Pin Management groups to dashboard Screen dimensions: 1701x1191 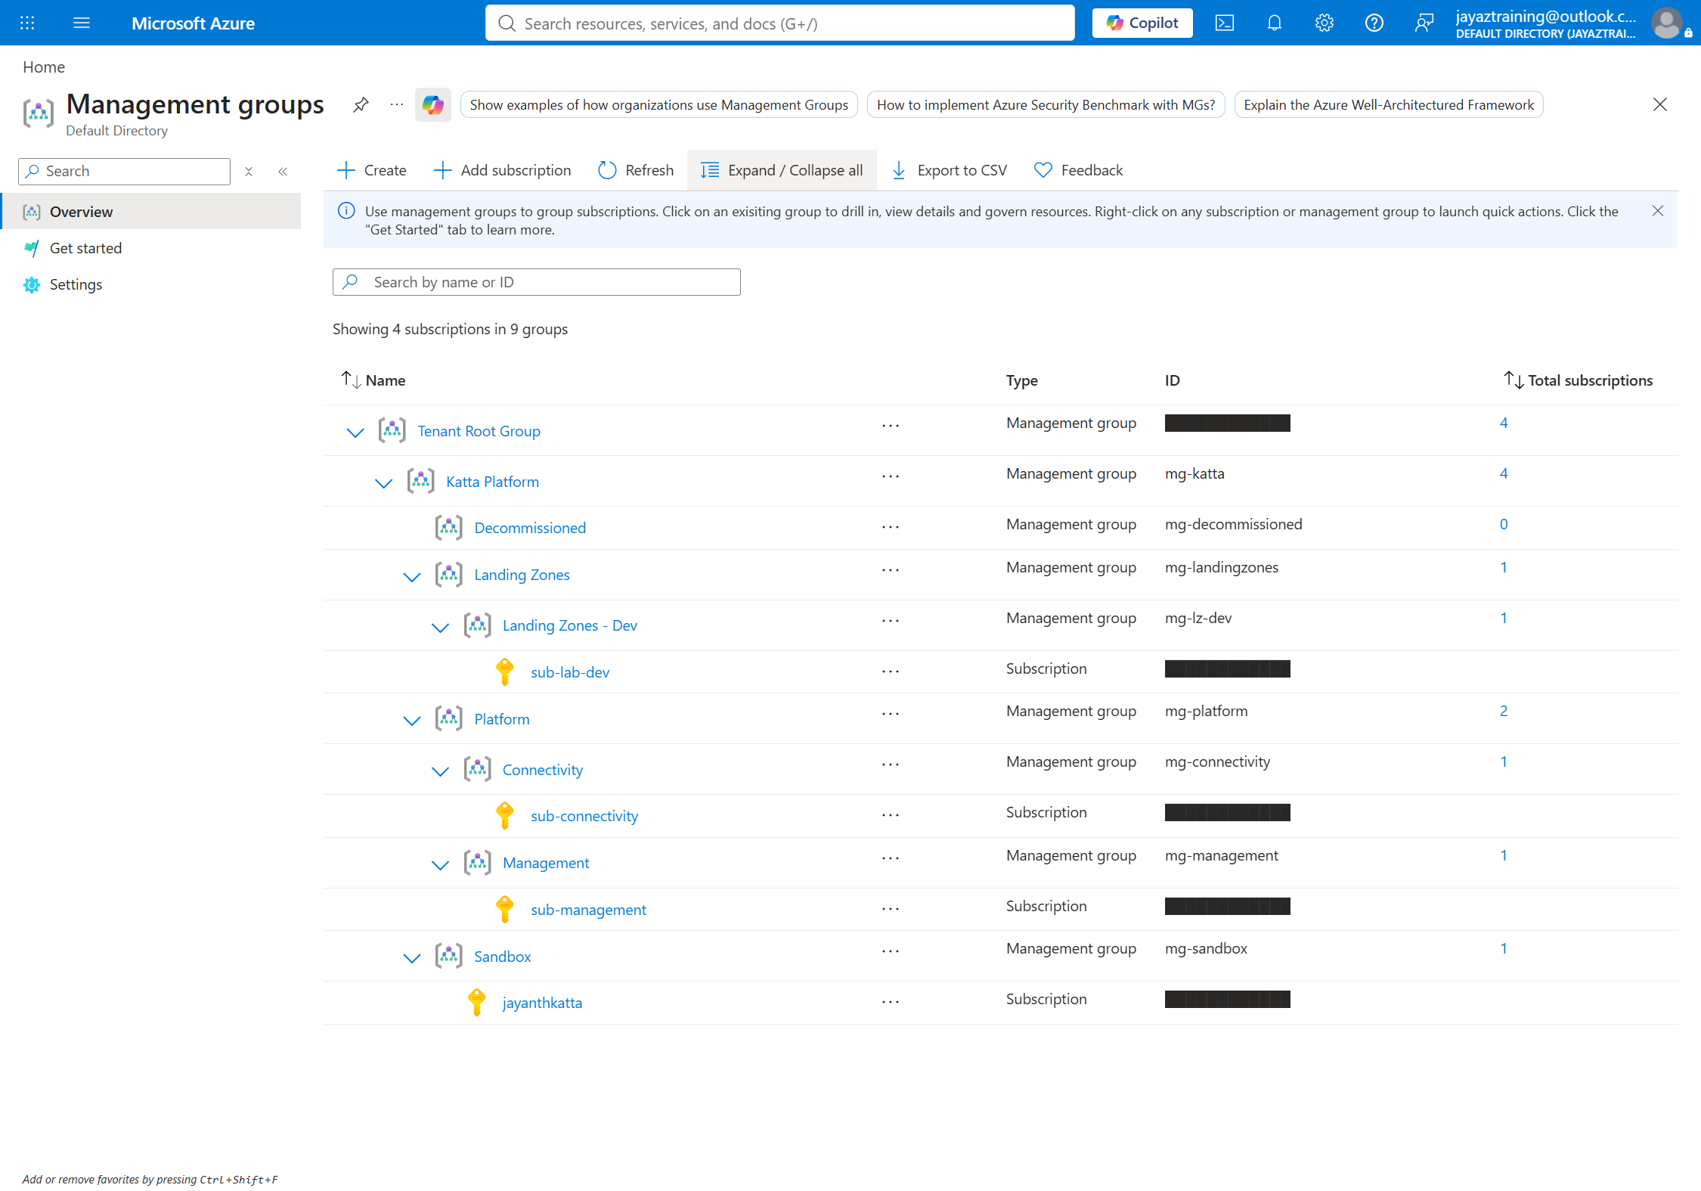tap(361, 104)
